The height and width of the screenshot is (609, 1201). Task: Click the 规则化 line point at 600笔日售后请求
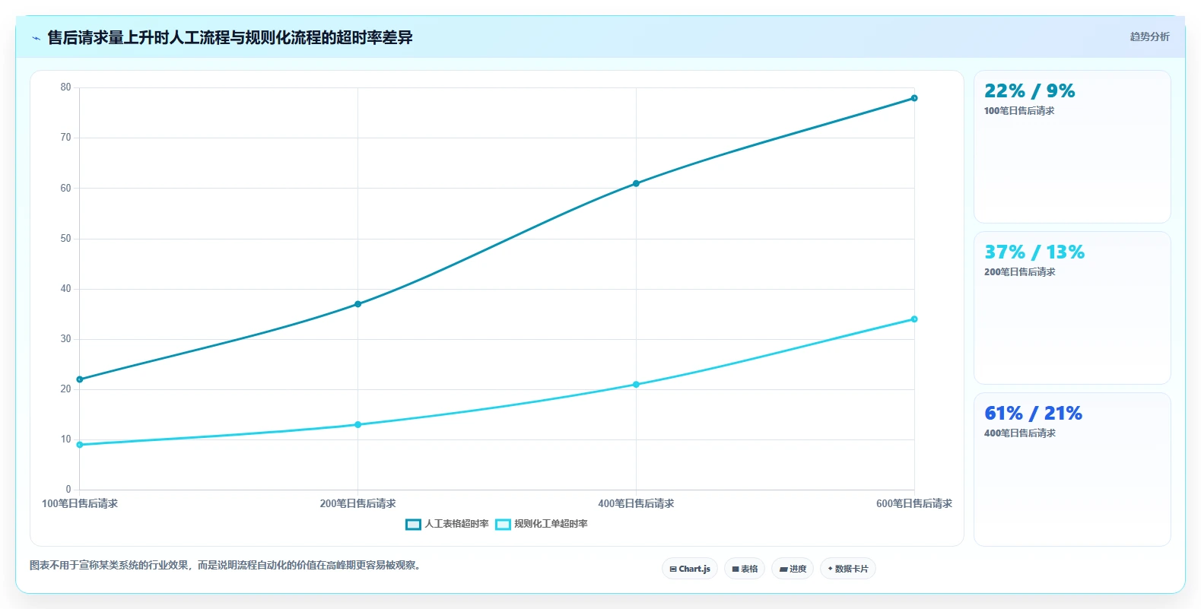tap(914, 319)
